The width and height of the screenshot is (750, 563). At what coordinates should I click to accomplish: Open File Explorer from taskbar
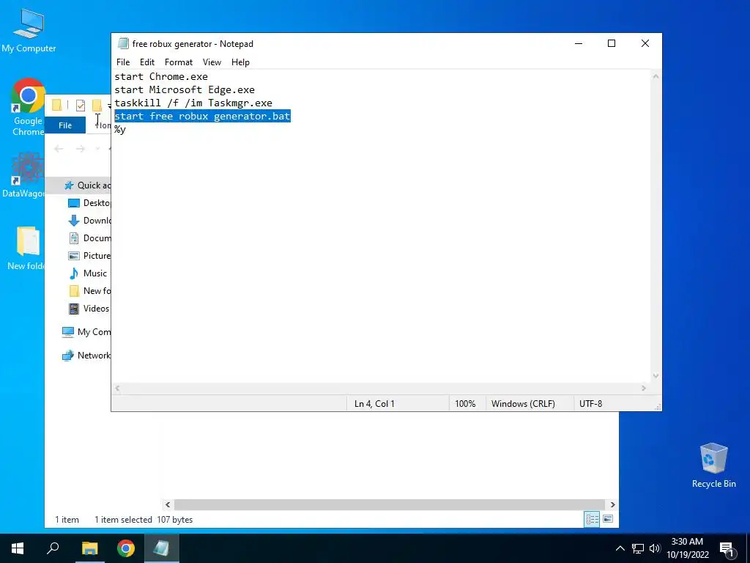pyautogui.click(x=89, y=548)
